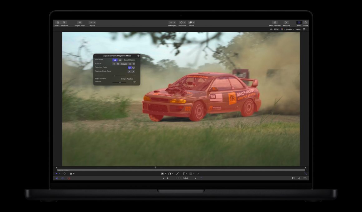Click the Replicate icon
This screenshot has width=362, height=212.
(x=286, y=23)
